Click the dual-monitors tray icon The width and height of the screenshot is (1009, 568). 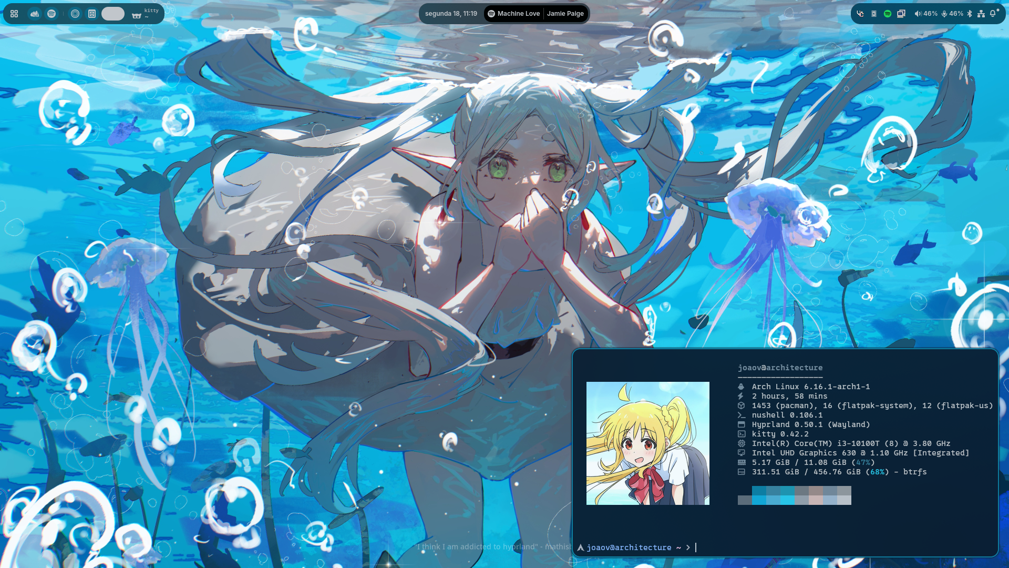tap(901, 14)
